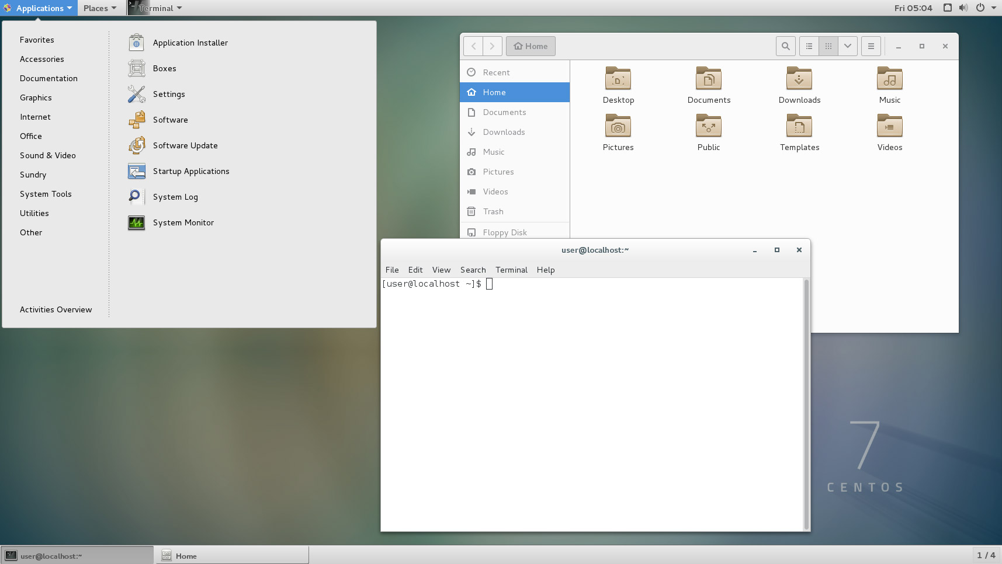Launch System Monitor
The height and width of the screenshot is (564, 1002).
183,222
